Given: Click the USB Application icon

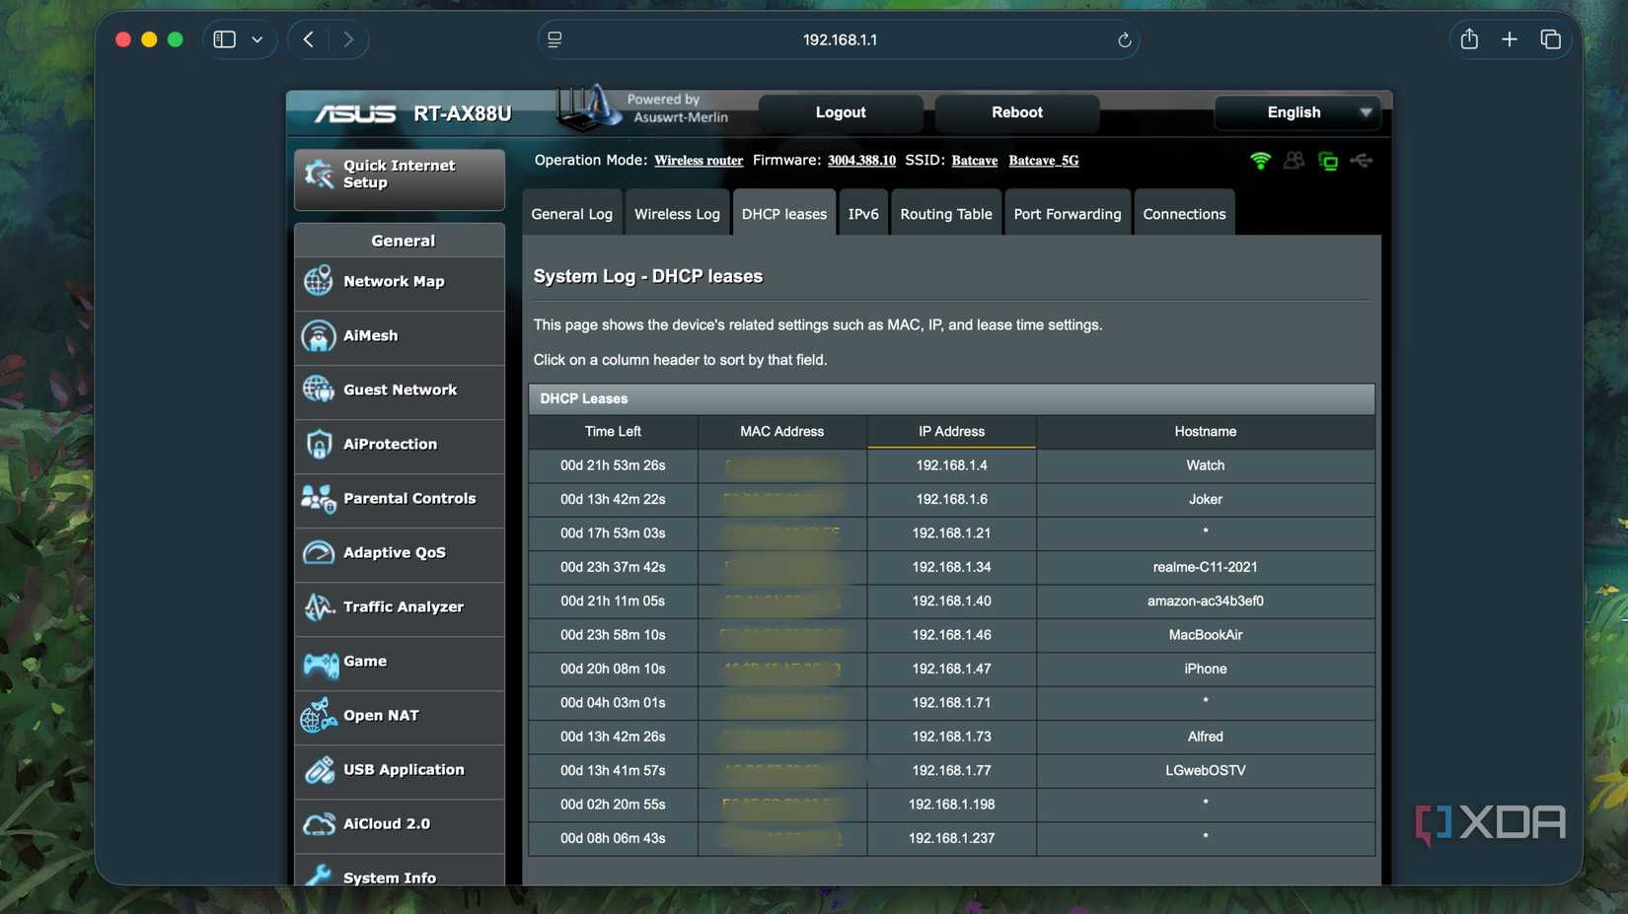Looking at the screenshot, I should 318,770.
